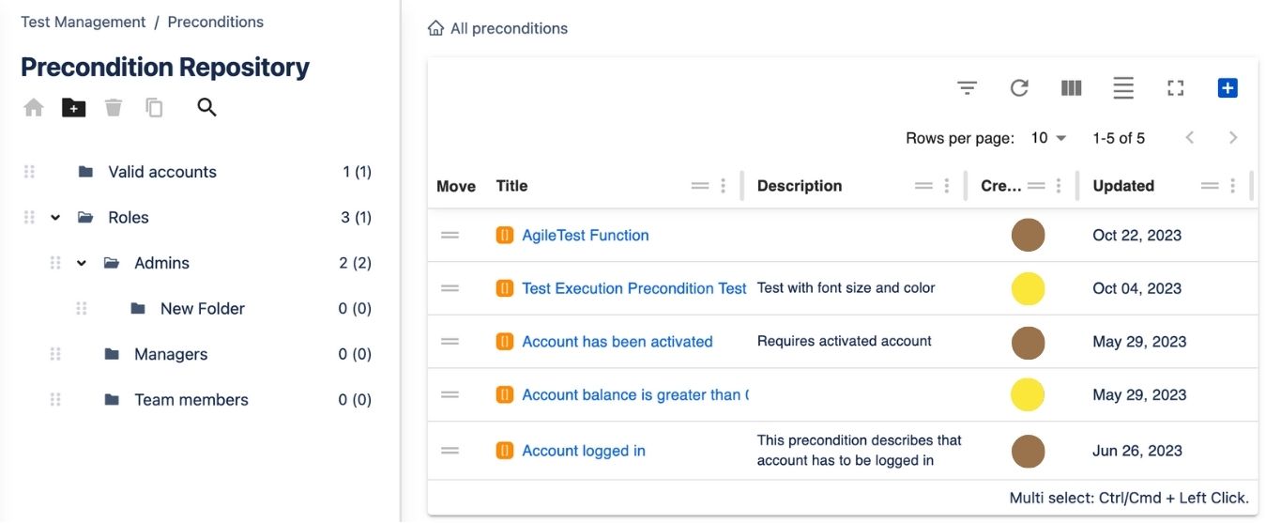Collapse the Roles folder
1281x523 pixels.
pos(55,218)
